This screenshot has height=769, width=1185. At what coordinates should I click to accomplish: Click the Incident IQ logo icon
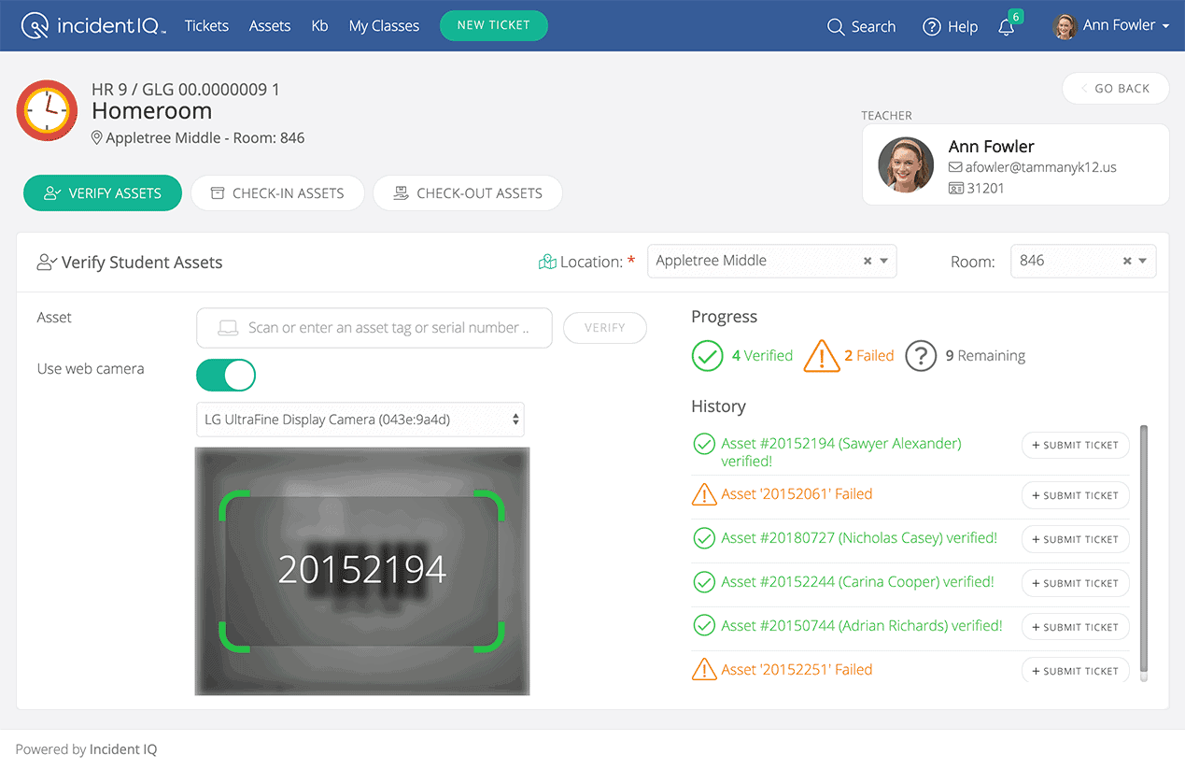35,26
